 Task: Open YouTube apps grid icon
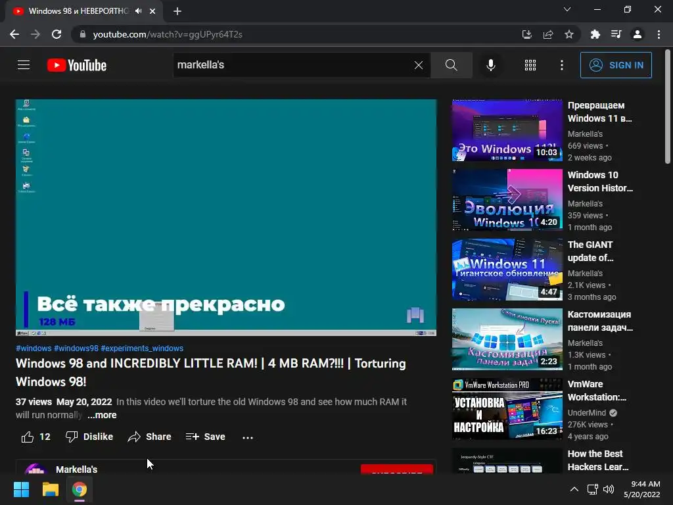[x=530, y=65]
